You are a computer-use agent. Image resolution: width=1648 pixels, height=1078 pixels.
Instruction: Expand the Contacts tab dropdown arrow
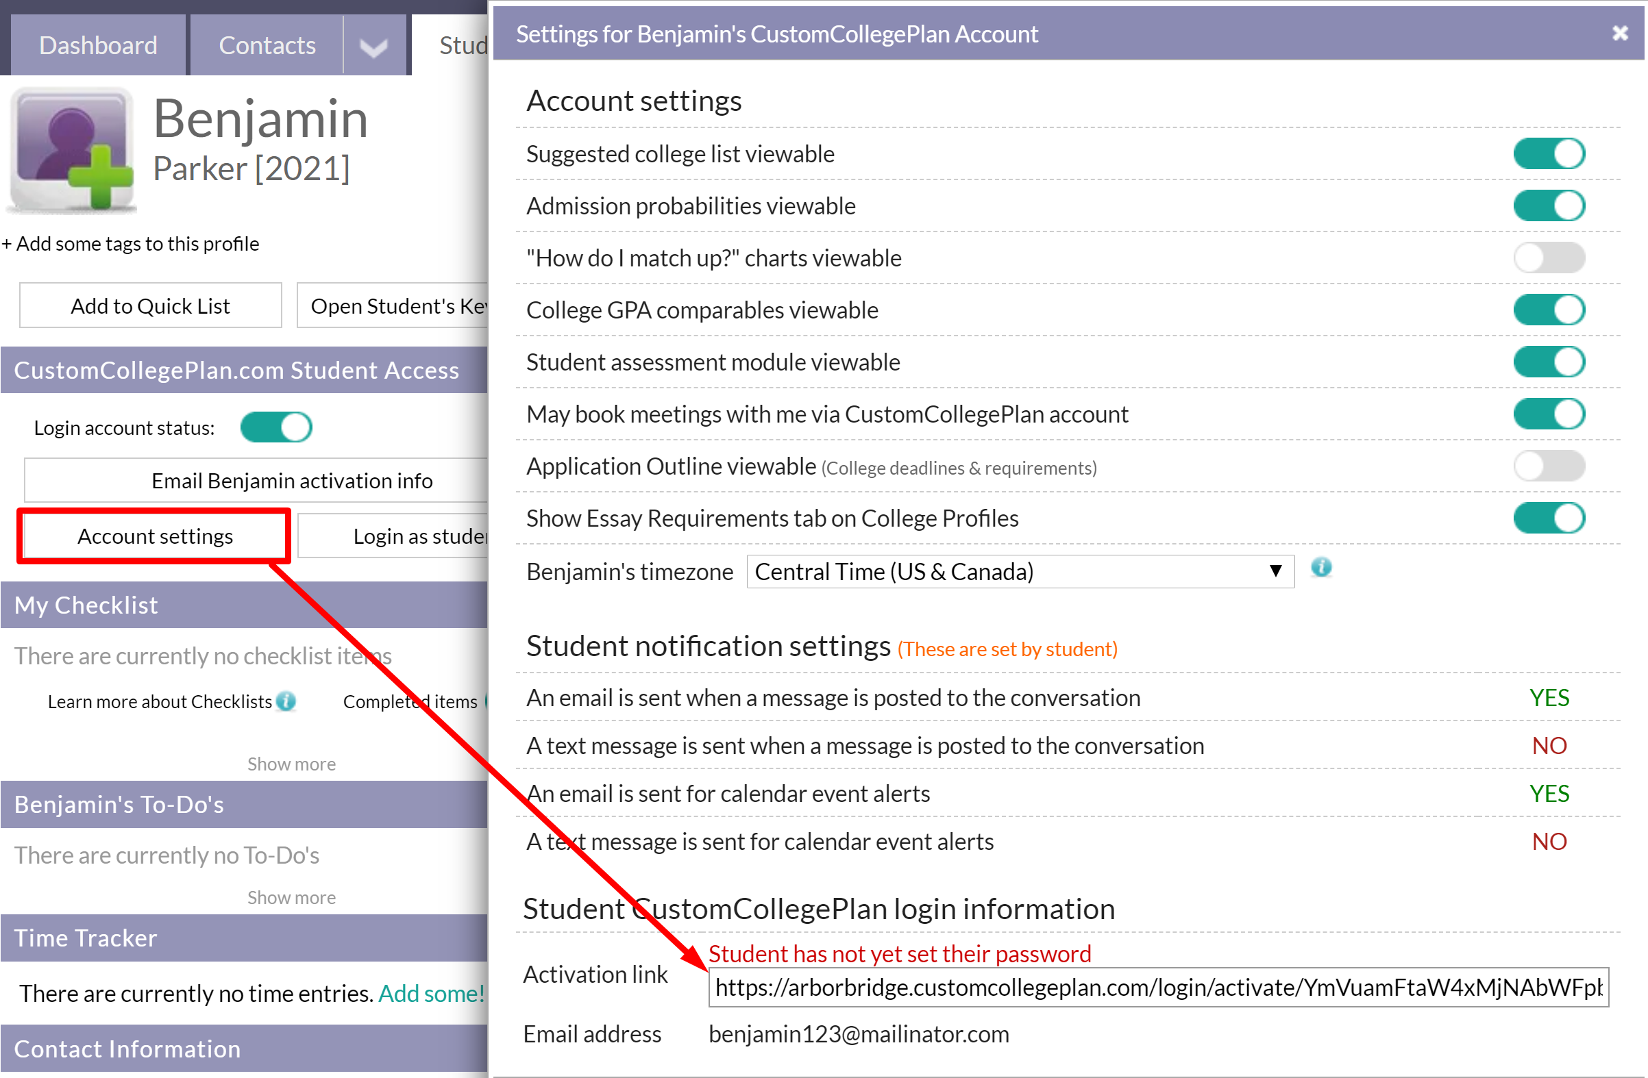coord(374,47)
